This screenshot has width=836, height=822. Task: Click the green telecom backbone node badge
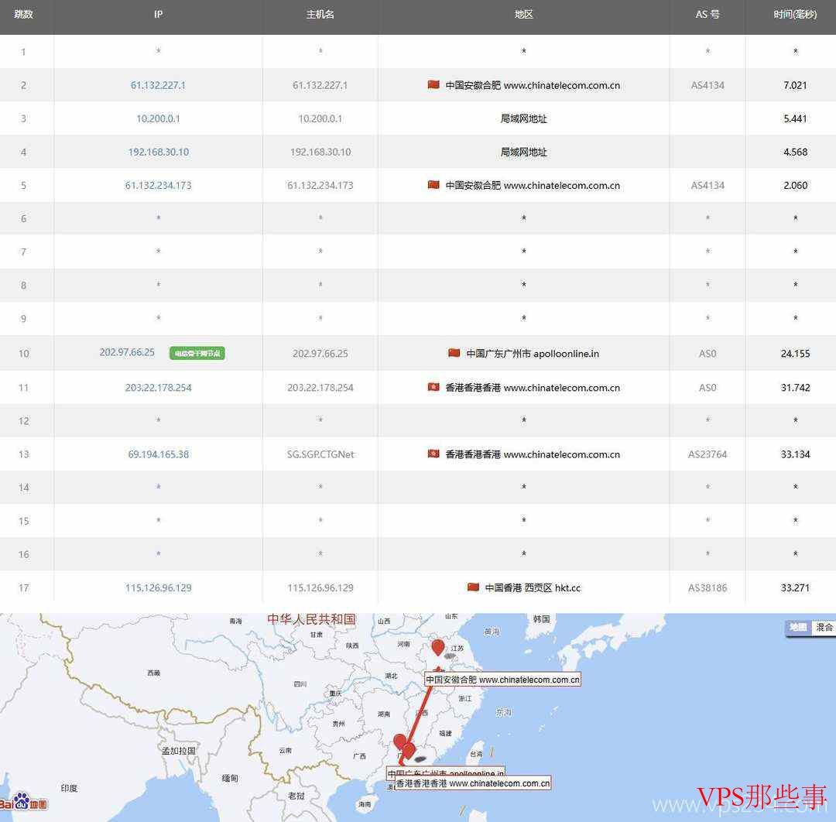[x=197, y=353]
